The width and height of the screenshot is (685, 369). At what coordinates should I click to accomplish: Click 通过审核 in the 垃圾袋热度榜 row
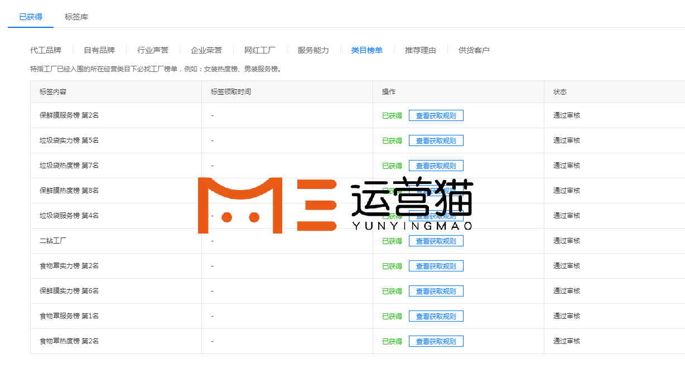567,166
